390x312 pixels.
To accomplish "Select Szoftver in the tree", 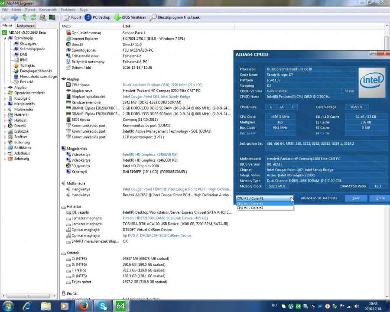I will [x=21, y=136].
